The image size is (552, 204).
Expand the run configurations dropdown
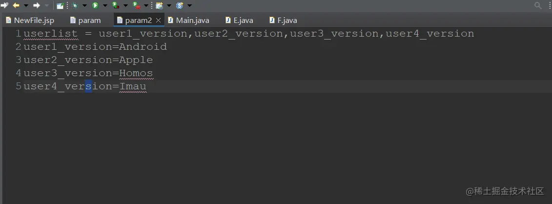105,6
